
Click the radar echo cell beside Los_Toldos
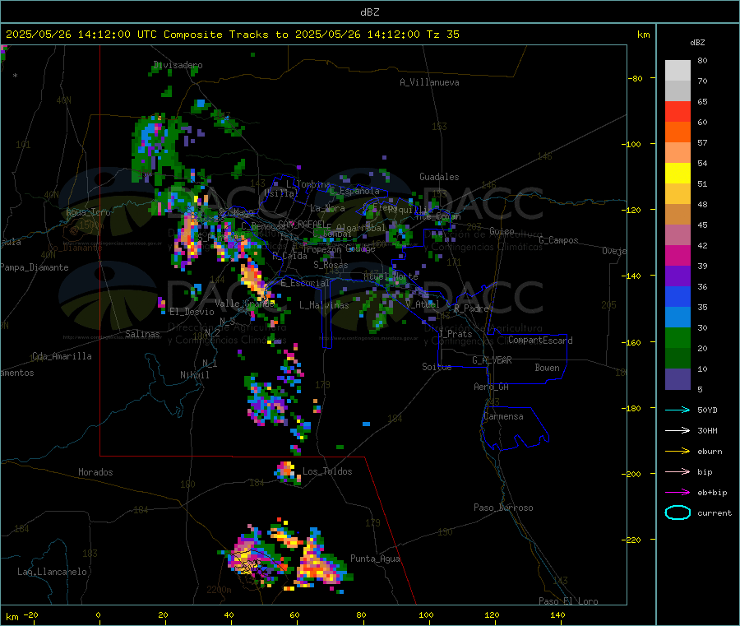(288, 472)
